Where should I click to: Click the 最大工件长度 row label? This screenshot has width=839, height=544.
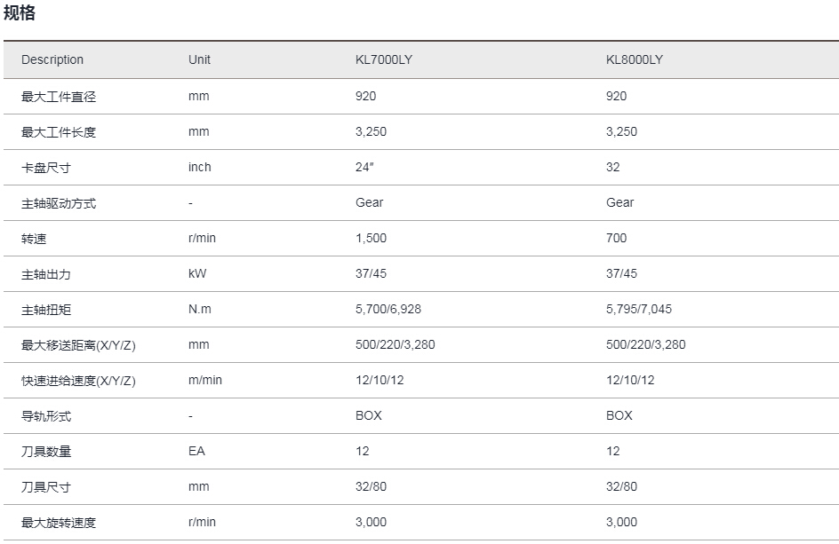point(59,132)
